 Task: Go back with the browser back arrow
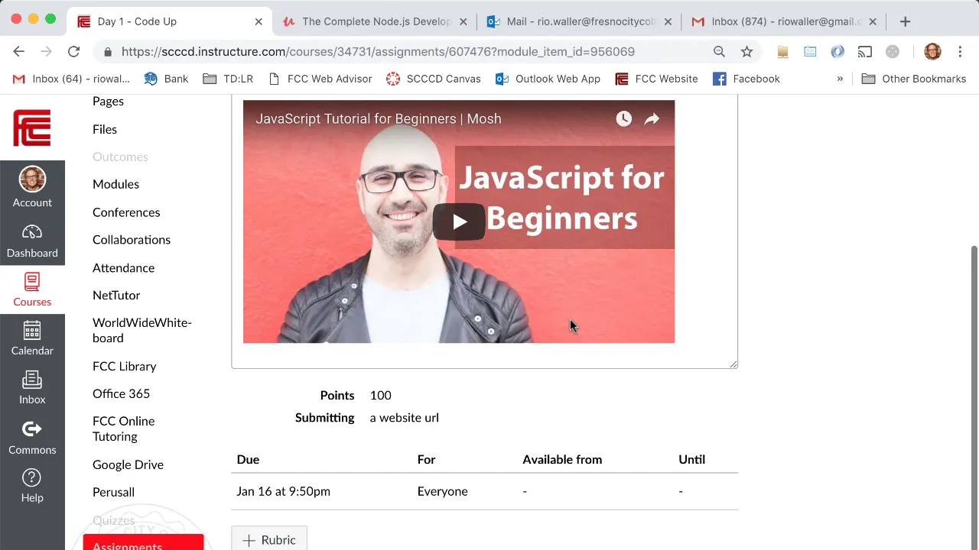pyautogui.click(x=18, y=51)
